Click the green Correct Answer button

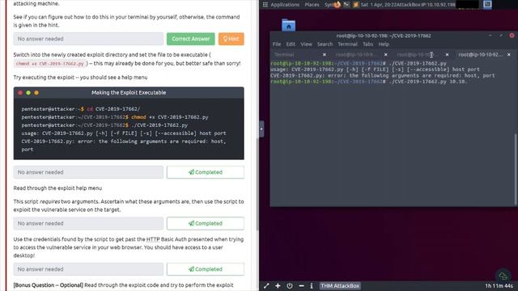(191, 39)
